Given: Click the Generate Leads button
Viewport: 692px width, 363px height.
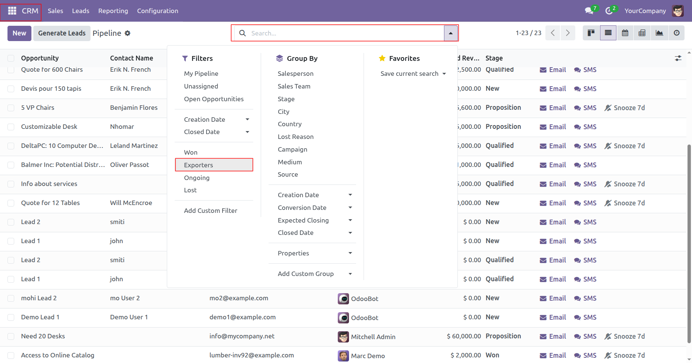Looking at the screenshot, I should (x=62, y=33).
